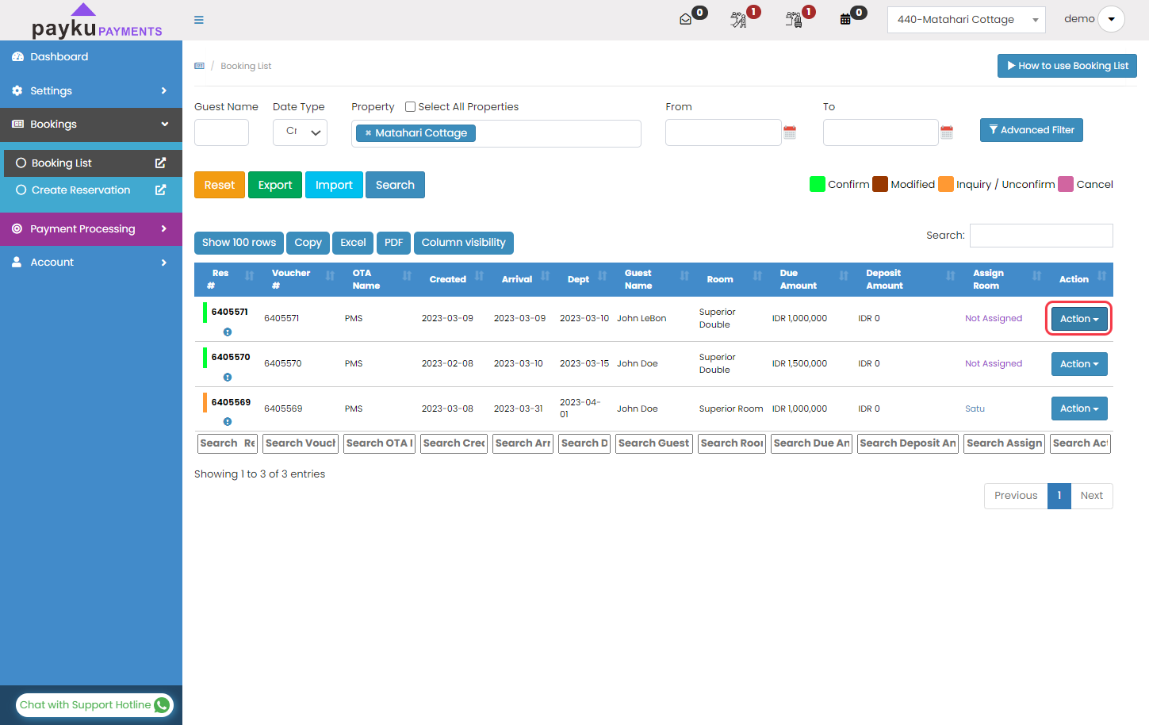Screen dimensions: 1149x725
Task: Export table via Excel button
Action: pos(353,243)
